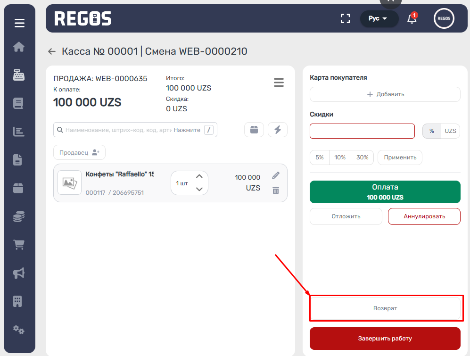Switch discount type to percent
This screenshot has height=356, width=470.
pos(432,131)
